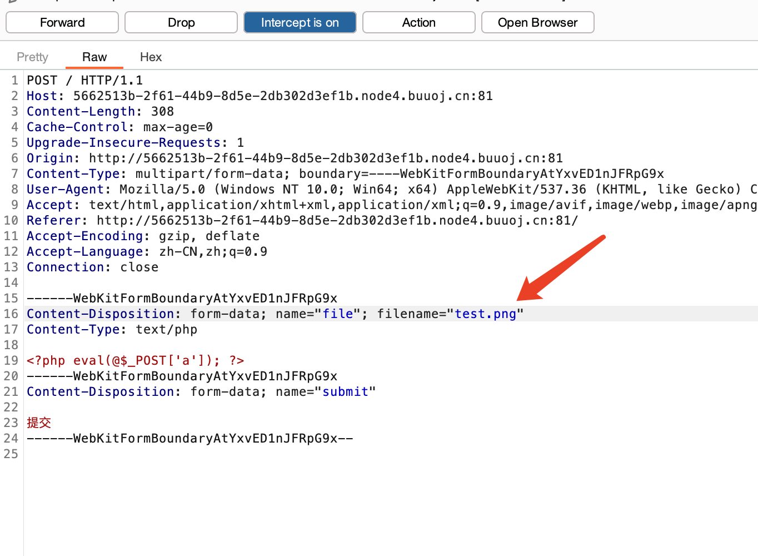Click the Chinese 提交 text on line 23

[x=39, y=423]
